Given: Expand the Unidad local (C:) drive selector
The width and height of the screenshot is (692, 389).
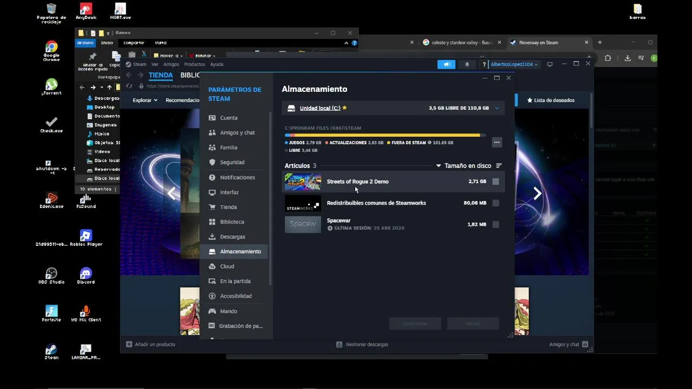Looking at the screenshot, I should point(497,108).
